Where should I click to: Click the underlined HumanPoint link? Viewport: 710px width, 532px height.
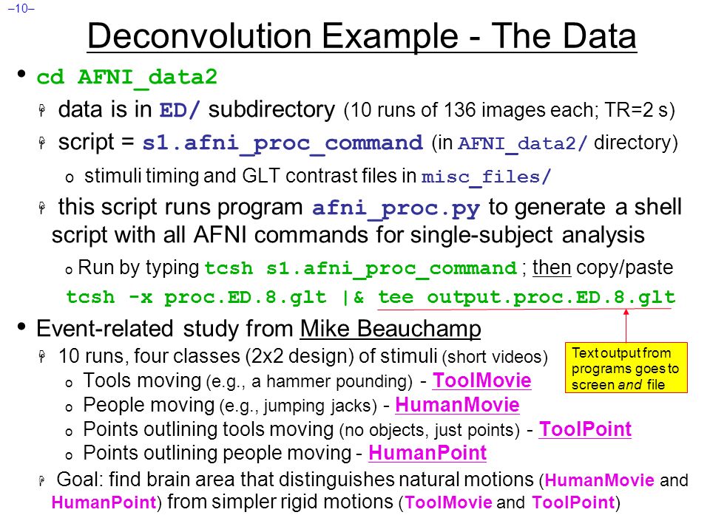tap(427, 453)
